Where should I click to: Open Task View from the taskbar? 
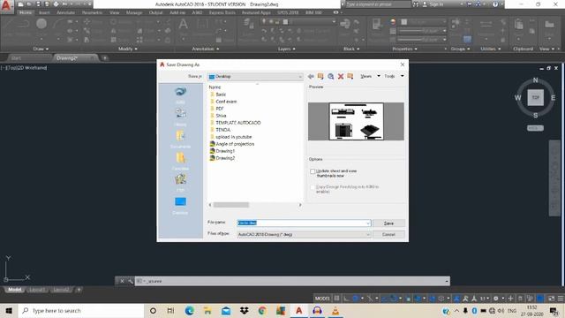[170, 310]
